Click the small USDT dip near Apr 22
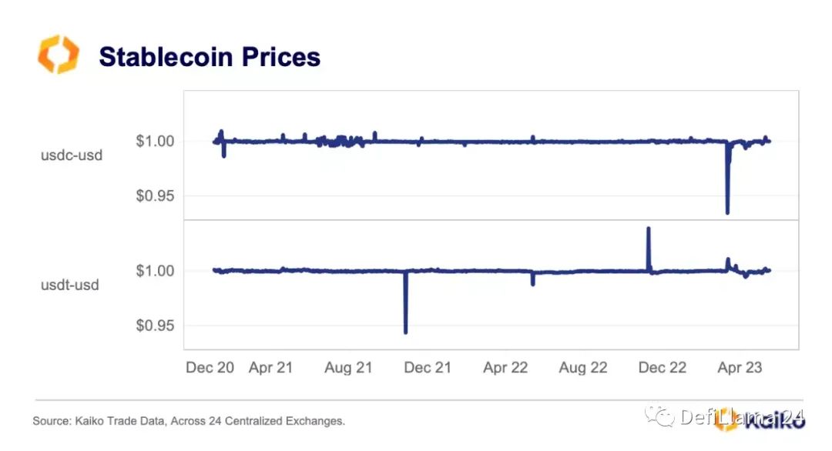The width and height of the screenshot is (832, 451). click(533, 279)
